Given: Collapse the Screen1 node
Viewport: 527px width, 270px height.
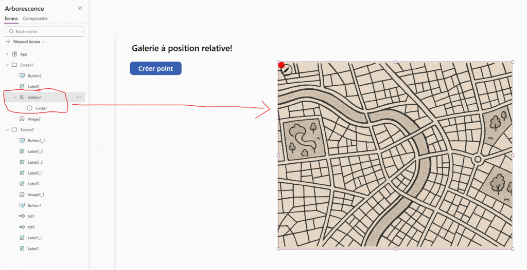Looking at the screenshot, I should click(7, 65).
